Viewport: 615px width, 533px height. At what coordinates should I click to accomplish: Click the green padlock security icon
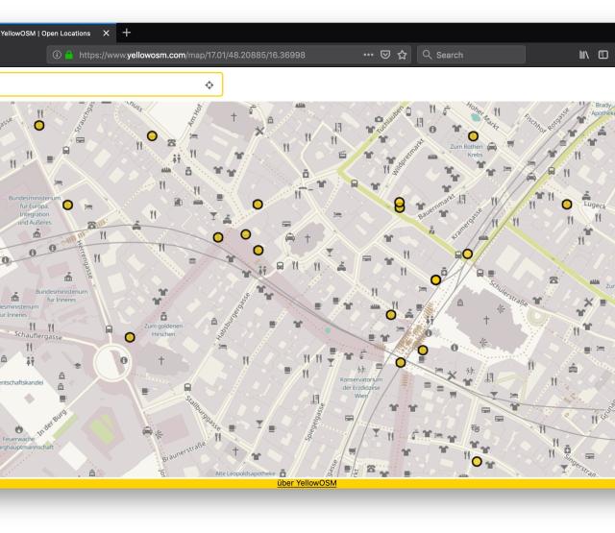[x=69, y=55]
